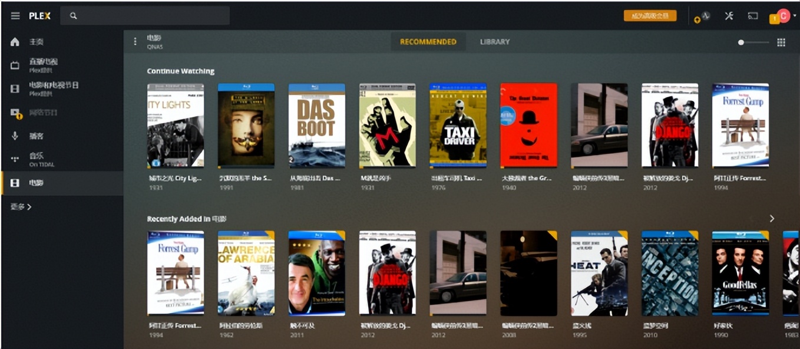Click the Home icon in the sidebar
The height and width of the screenshot is (349, 800).
(15, 42)
